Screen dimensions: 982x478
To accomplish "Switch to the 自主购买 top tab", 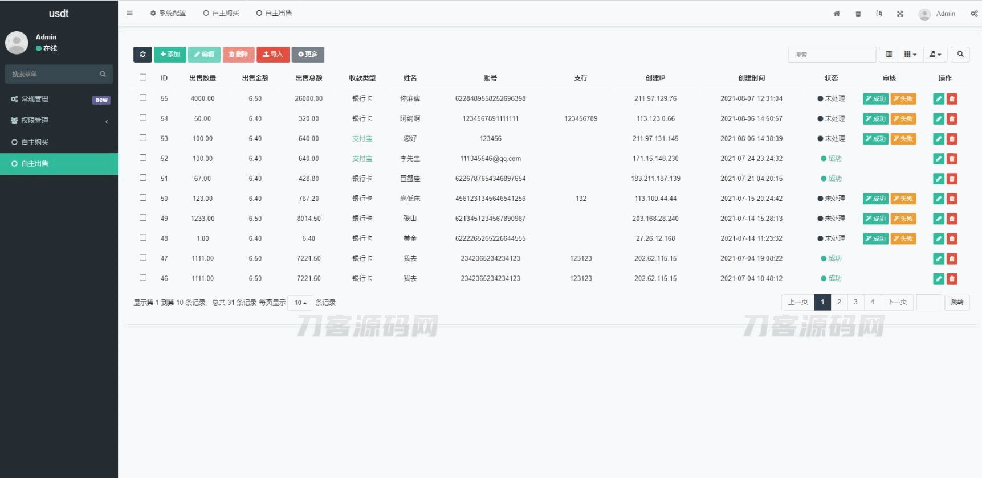I will [x=221, y=13].
